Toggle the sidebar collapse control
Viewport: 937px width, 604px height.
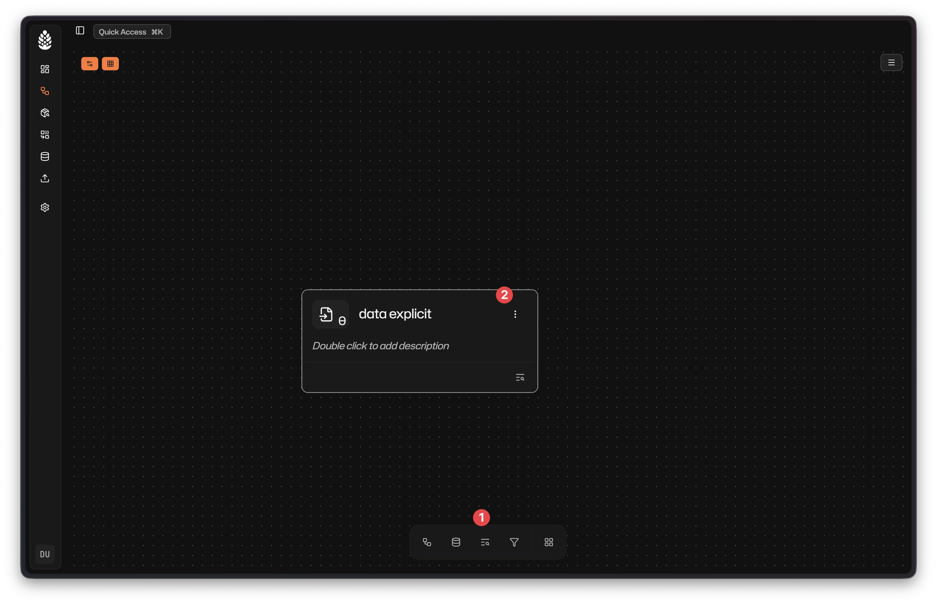80,31
